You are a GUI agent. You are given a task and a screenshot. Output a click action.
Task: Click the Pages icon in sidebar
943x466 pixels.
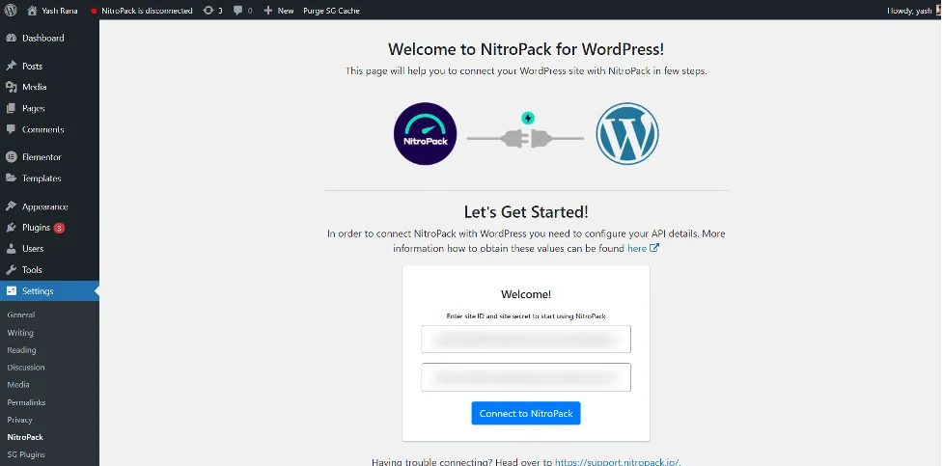click(11, 108)
